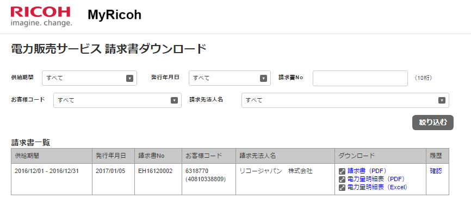
Task: Click the 請求書No column header
Action: pyautogui.click(x=158, y=156)
